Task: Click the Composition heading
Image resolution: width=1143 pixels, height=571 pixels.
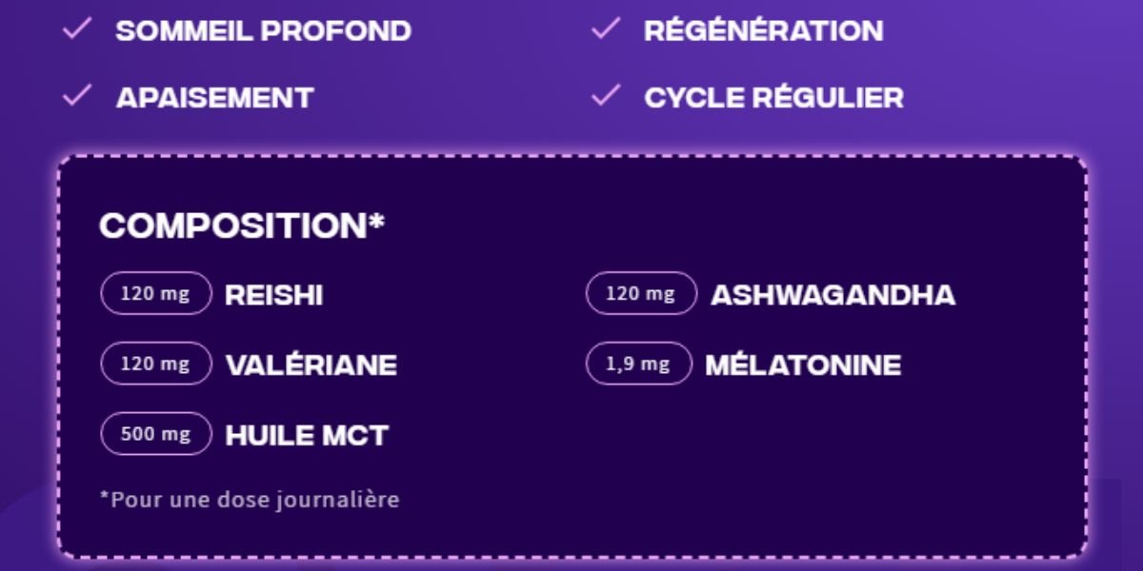Action: 242,226
